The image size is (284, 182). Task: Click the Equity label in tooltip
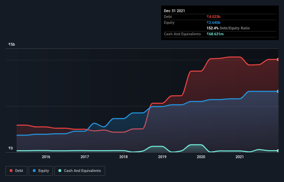[x=169, y=22]
